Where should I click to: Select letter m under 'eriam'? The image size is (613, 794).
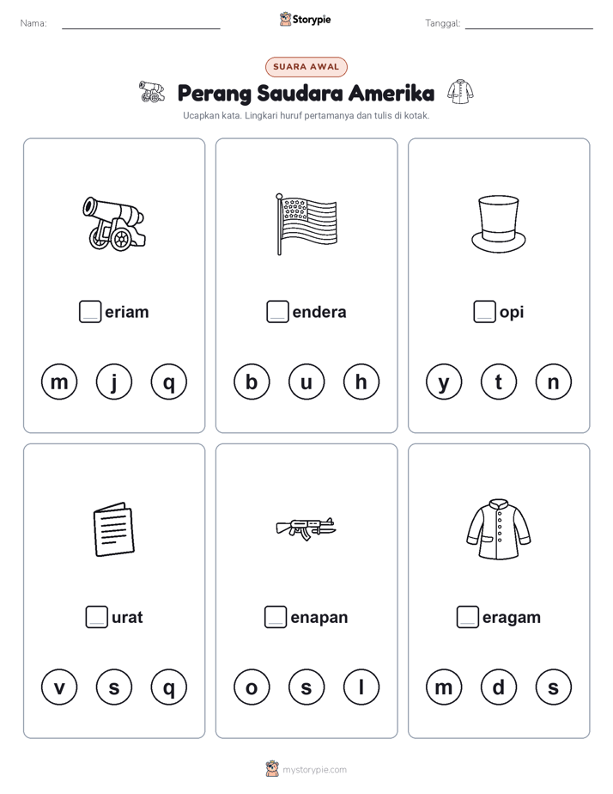pos(59,382)
